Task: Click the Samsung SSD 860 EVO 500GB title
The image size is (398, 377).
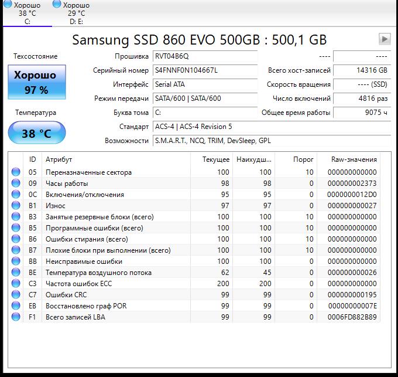Action: [199, 40]
